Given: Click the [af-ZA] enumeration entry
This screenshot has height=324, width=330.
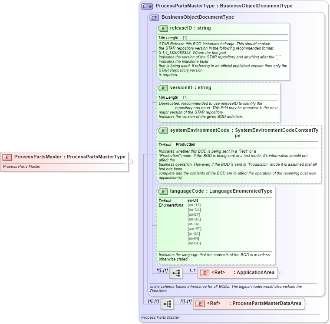Looking at the screenshot, I should point(193,224).
